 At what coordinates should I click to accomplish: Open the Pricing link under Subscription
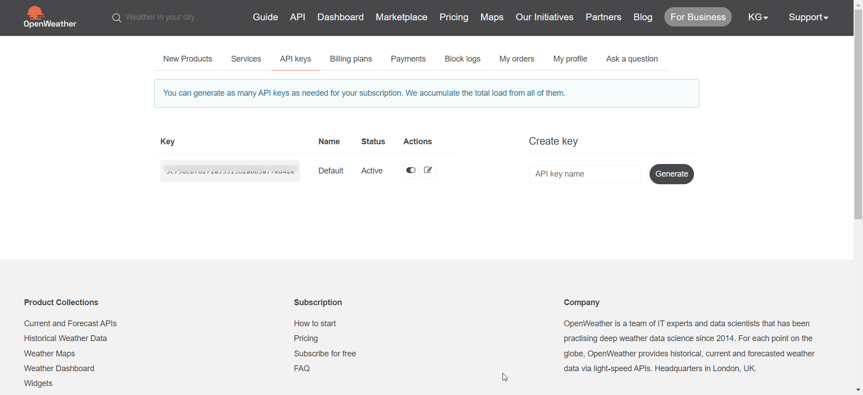pyautogui.click(x=306, y=338)
